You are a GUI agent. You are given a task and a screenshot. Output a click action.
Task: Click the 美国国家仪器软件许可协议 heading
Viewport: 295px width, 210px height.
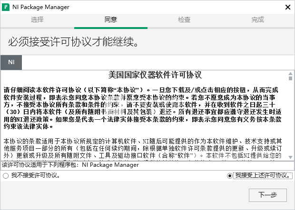pos(148,75)
